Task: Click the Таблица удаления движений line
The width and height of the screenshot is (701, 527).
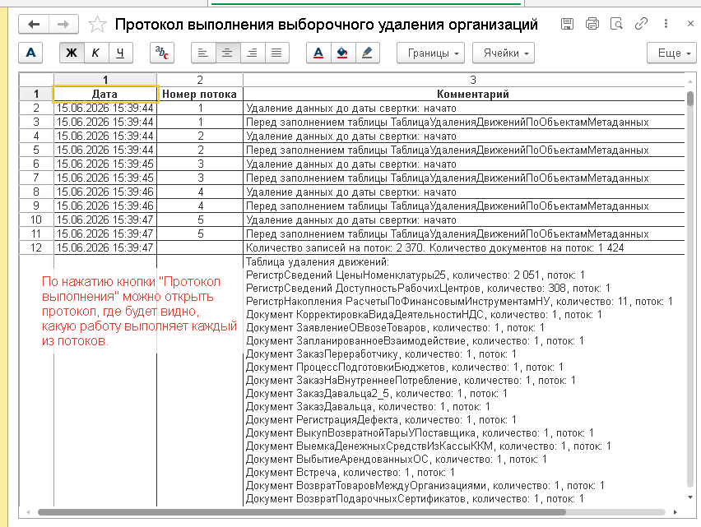Action: pos(318,261)
